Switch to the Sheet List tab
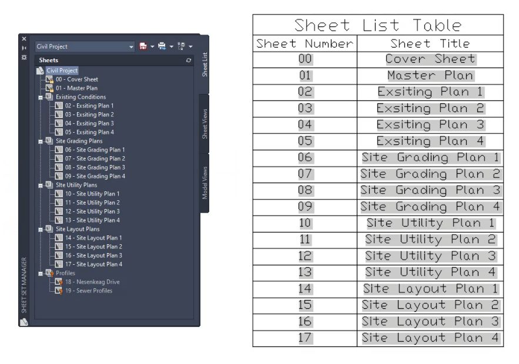 [x=205, y=65]
